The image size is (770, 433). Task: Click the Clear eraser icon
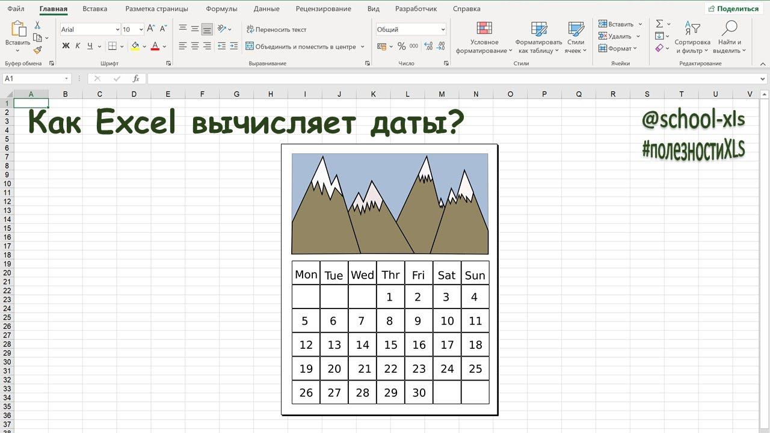[659, 48]
